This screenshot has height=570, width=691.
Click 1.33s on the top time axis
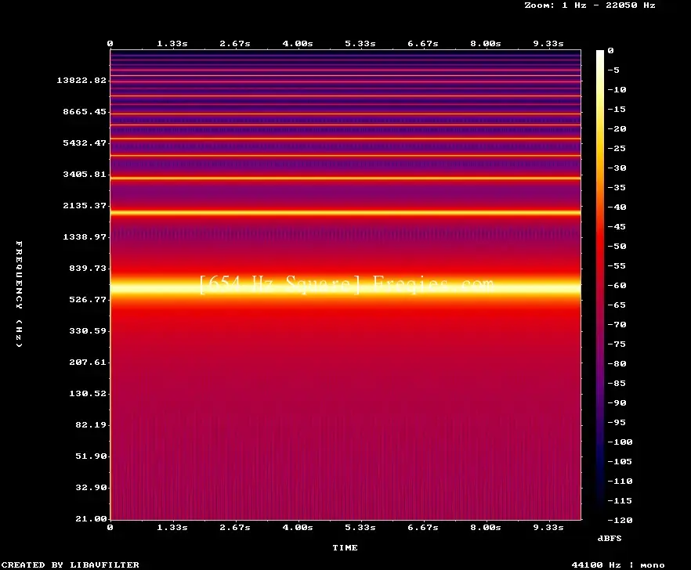tap(172, 44)
